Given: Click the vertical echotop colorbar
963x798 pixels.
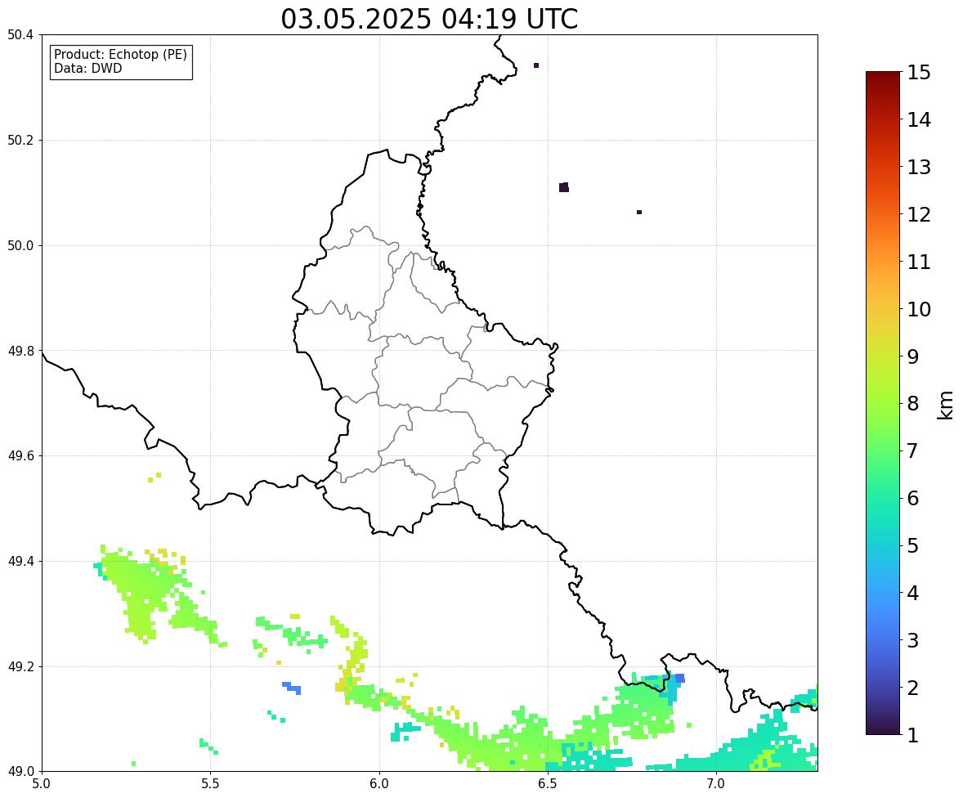Looking at the screenshot, I should click(883, 403).
